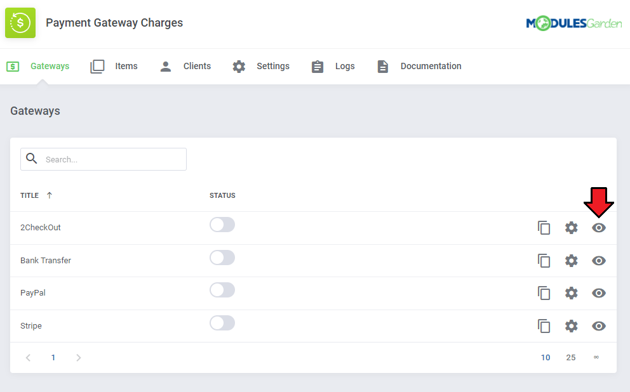The width and height of the screenshot is (630, 392).
Task: Sort by the TITLE column header
Action: [29, 195]
